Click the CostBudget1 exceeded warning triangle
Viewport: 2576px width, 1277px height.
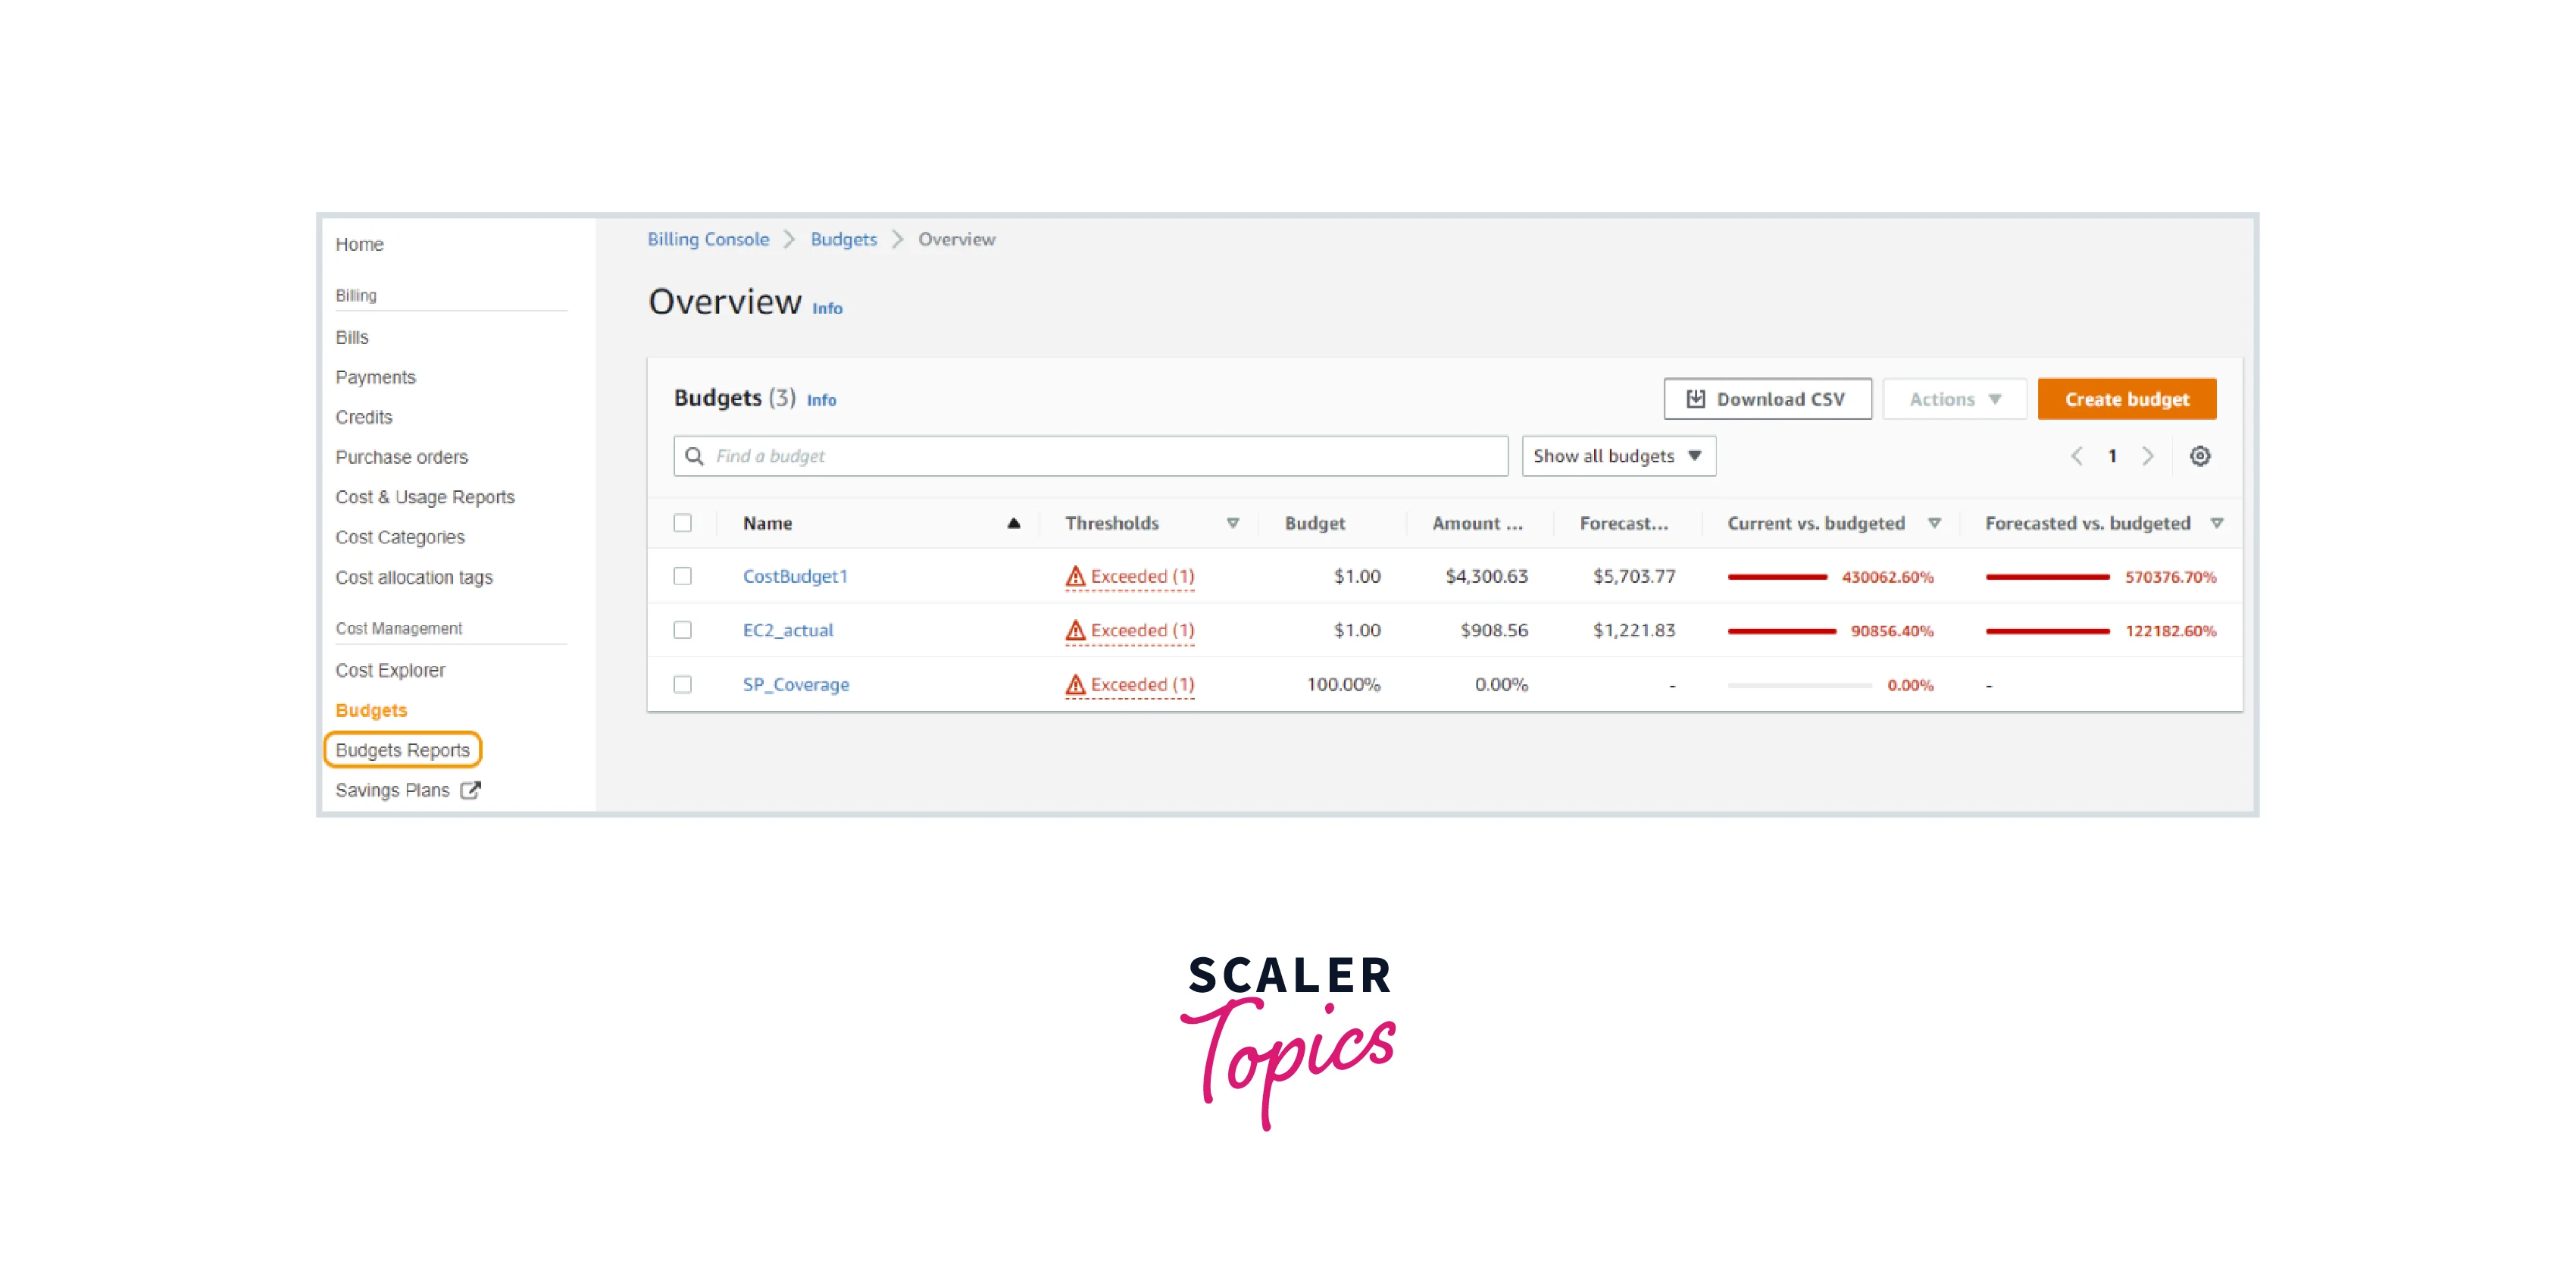point(1075,576)
